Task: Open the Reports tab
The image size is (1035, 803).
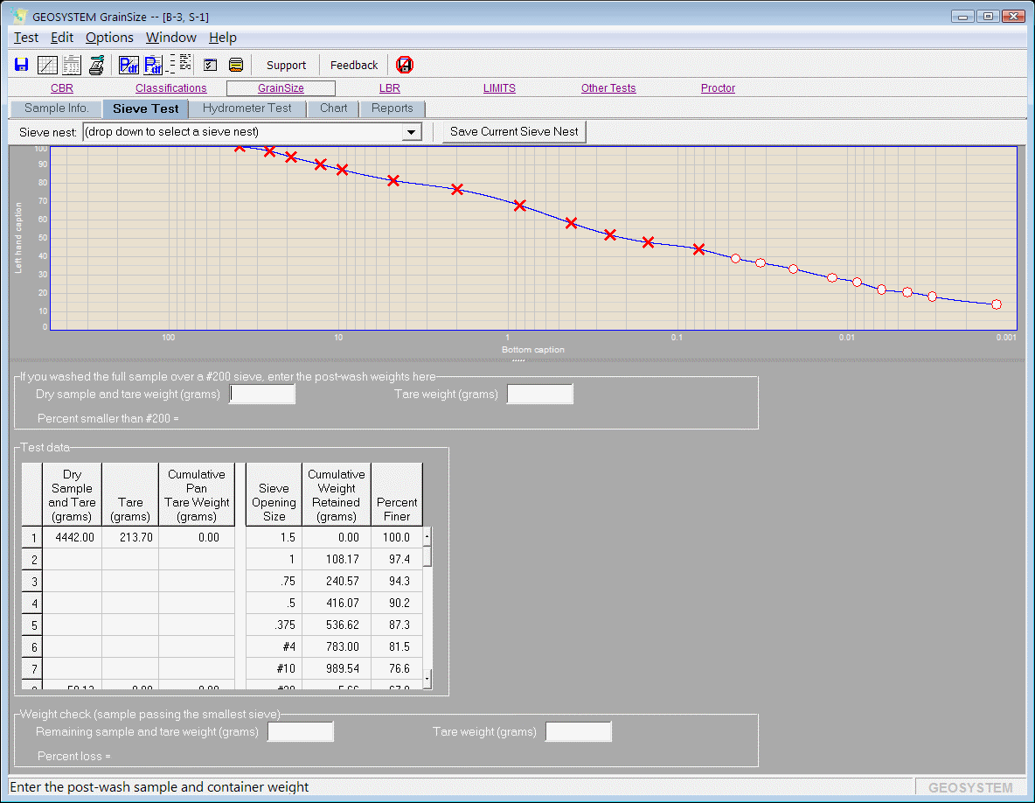Action: pos(392,108)
